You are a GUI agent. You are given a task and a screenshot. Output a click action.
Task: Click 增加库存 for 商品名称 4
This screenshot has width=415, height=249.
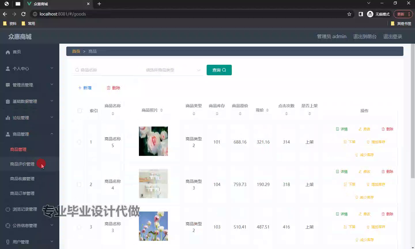[x=376, y=184]
